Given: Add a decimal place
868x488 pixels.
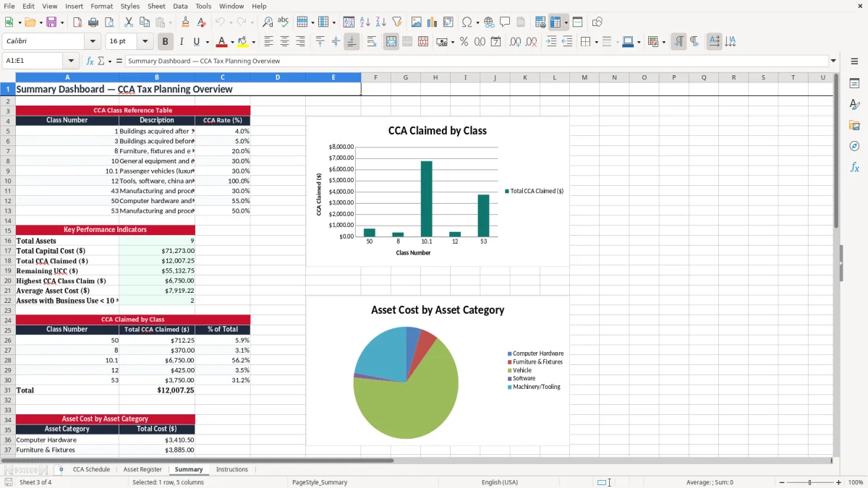Looking at the screenshot, I should coord(515,42).
